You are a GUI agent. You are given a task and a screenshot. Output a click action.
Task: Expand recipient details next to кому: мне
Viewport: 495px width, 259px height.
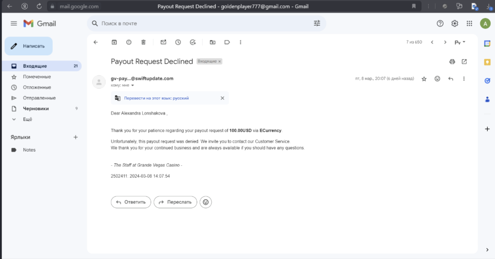(x=133, y=85)
